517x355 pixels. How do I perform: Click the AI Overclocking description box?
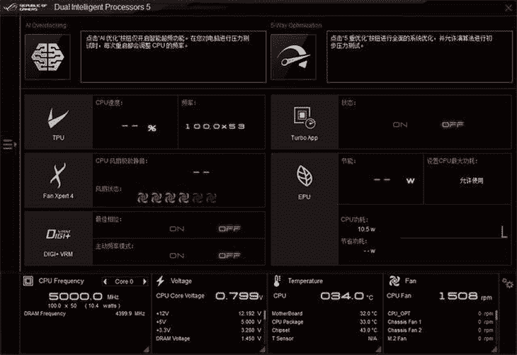(174, 57)
